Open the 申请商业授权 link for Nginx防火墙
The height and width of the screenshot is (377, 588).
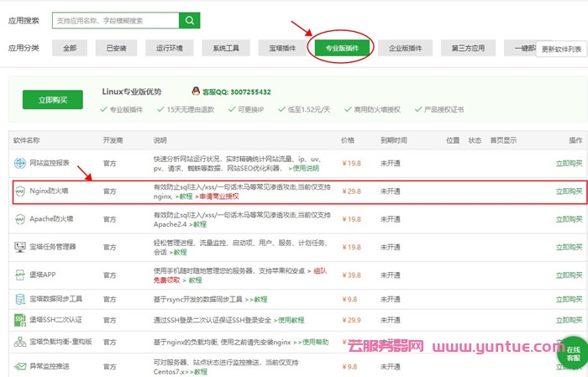click(x=218, y=196)
